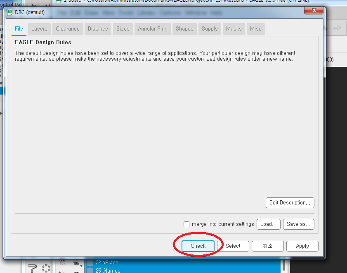Save design rules with Save as

coord(299,224)
